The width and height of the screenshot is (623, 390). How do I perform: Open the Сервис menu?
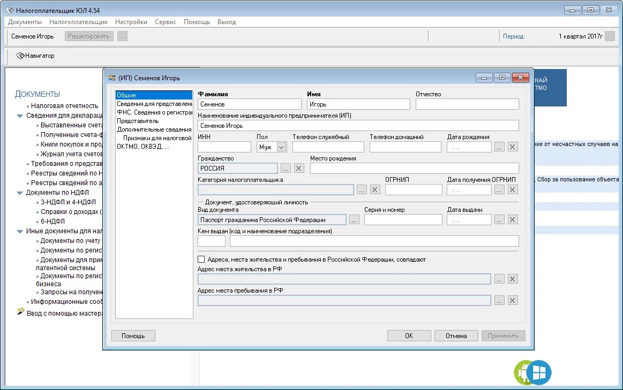(166, 22)
